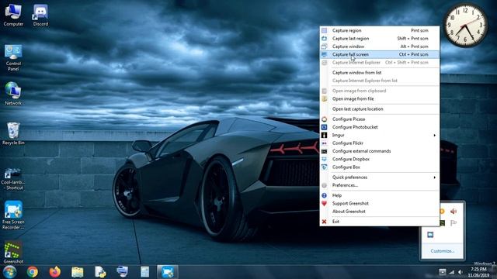Select Cool-lamb Shortcut desktop icon
This screenshot has height=279, width=497.
12,178
